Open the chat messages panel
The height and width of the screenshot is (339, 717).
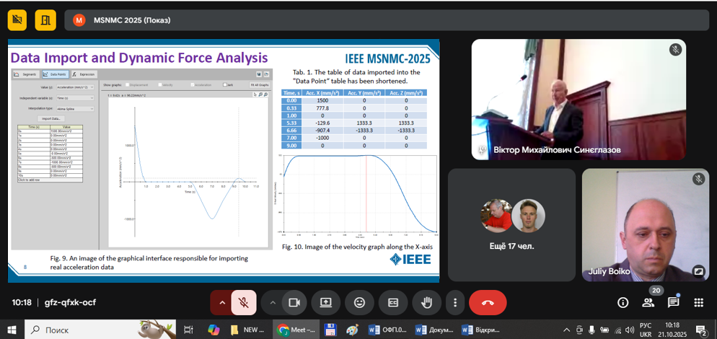674,303
